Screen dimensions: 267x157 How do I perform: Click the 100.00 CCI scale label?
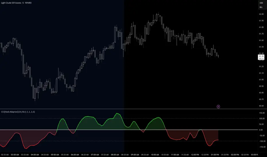(262, 119)
